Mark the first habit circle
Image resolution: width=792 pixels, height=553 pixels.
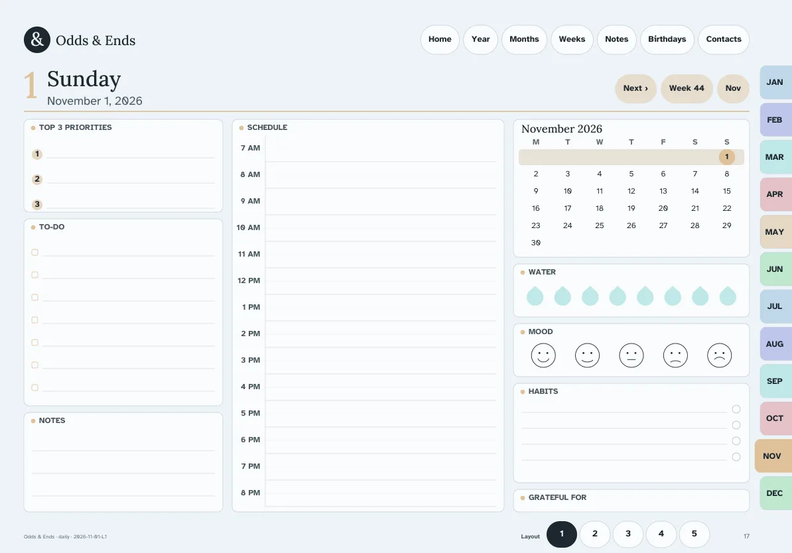(736, 409)
